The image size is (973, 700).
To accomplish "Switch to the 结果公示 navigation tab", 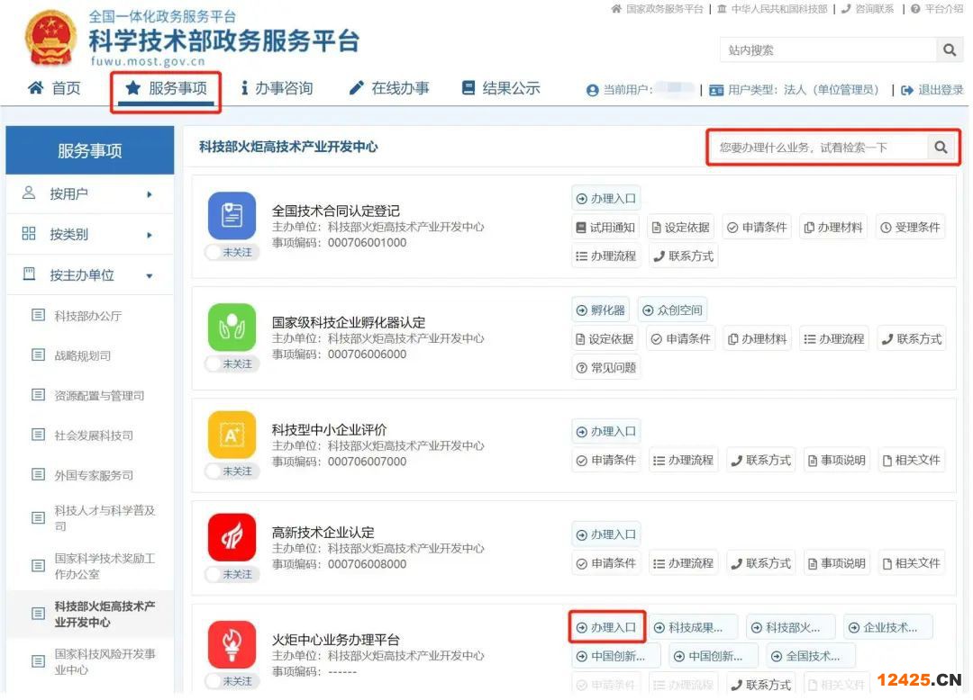I will pos(501,88).
